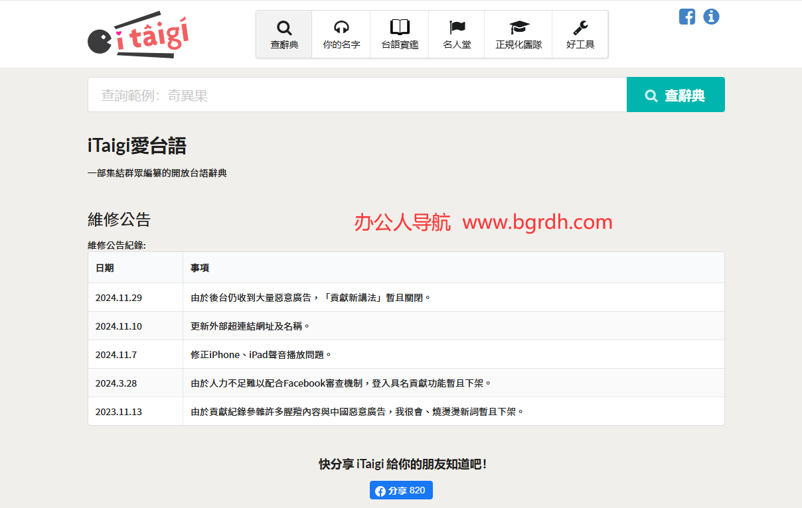This screenshot has height=508, width=802.
Task: Click the search input showing 查詢範例：奇異果
Action: (x=357, y=94)
